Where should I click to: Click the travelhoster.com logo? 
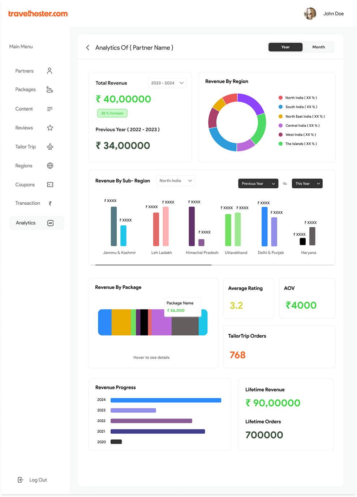point(38,14)
